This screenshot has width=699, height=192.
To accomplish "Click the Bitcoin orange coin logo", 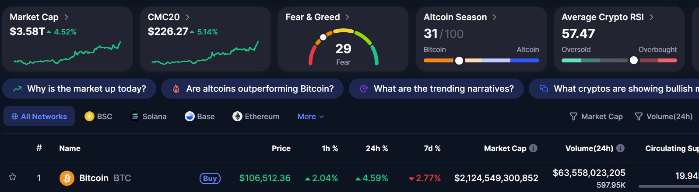I will (67, 178).
